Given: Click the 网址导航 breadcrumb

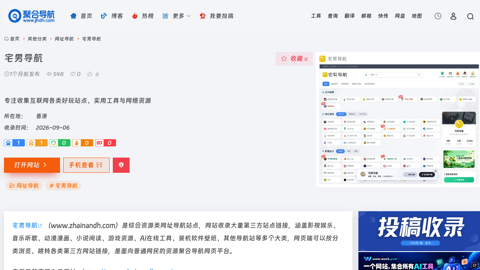Looking at the screenshot, I should point(64,39).
